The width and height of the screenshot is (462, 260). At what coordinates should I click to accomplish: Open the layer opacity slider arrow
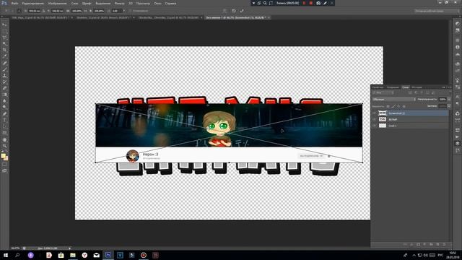click(449, 100)
